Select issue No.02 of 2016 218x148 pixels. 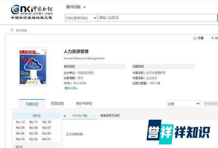coord(33,139)
